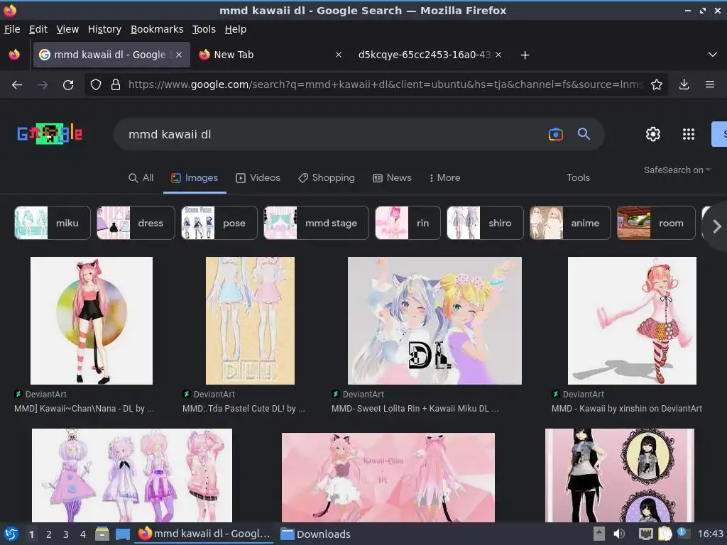The height and width of the screenshot is (545, 727).
Task: Click the Google search text field
Action: tap(334, 134)
